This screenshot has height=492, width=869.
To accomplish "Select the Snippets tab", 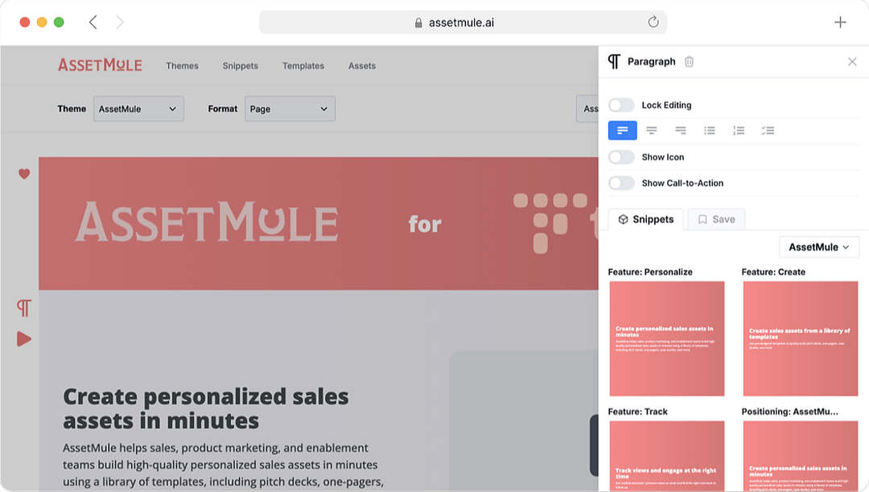I will coord(645,218).
